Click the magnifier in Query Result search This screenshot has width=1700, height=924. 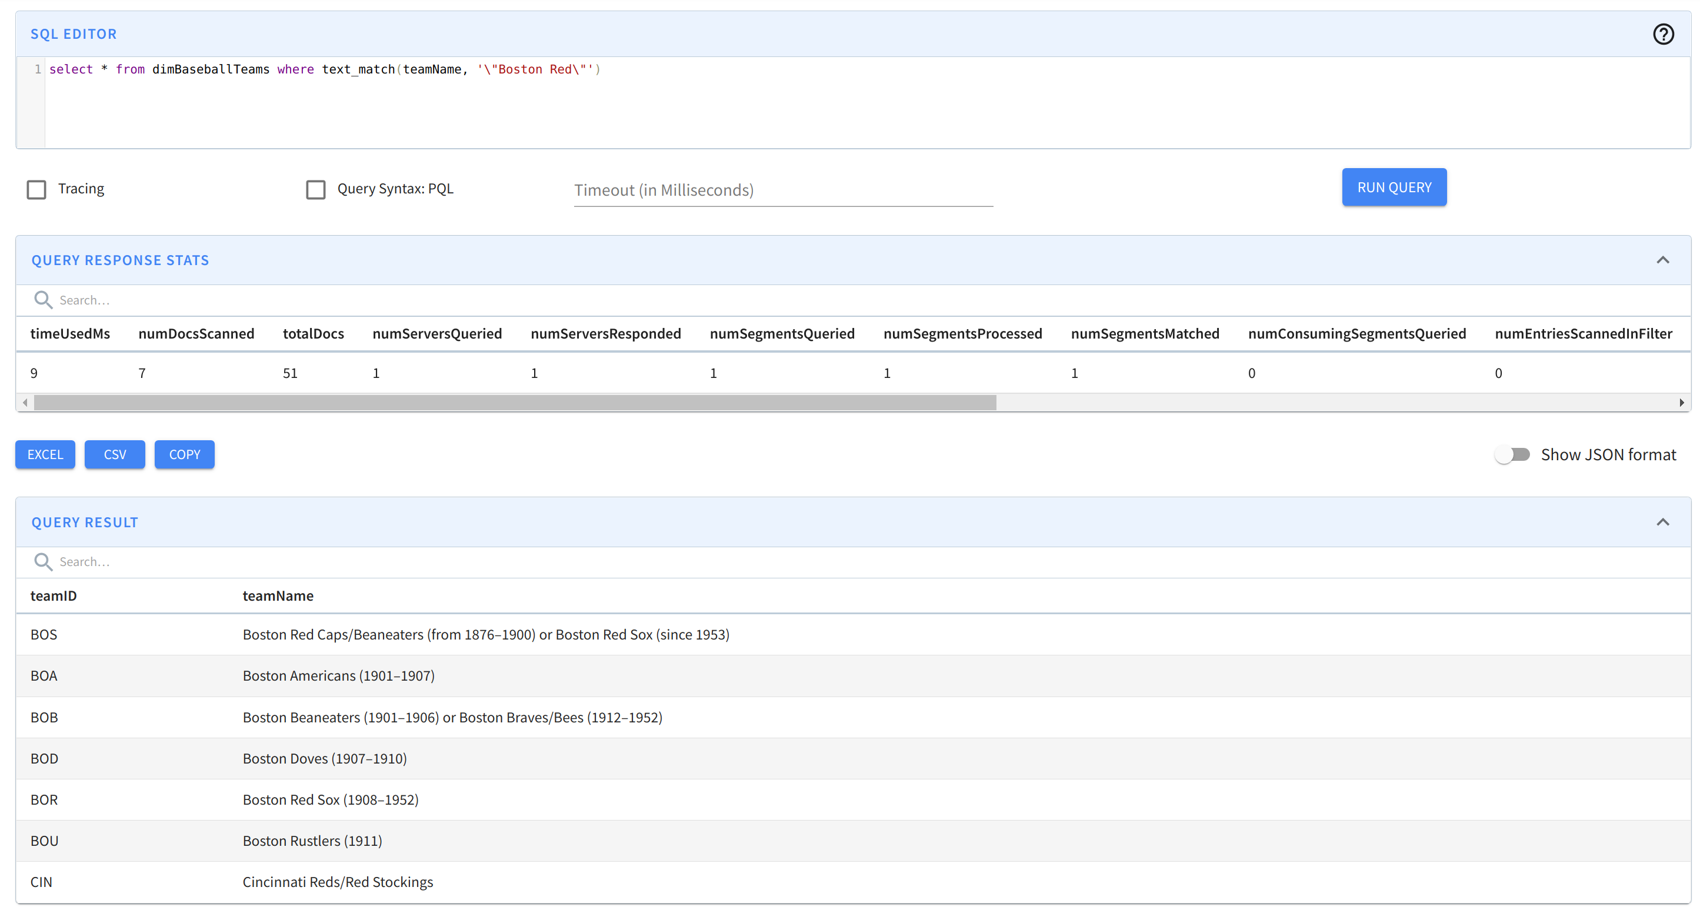(43, 562)
